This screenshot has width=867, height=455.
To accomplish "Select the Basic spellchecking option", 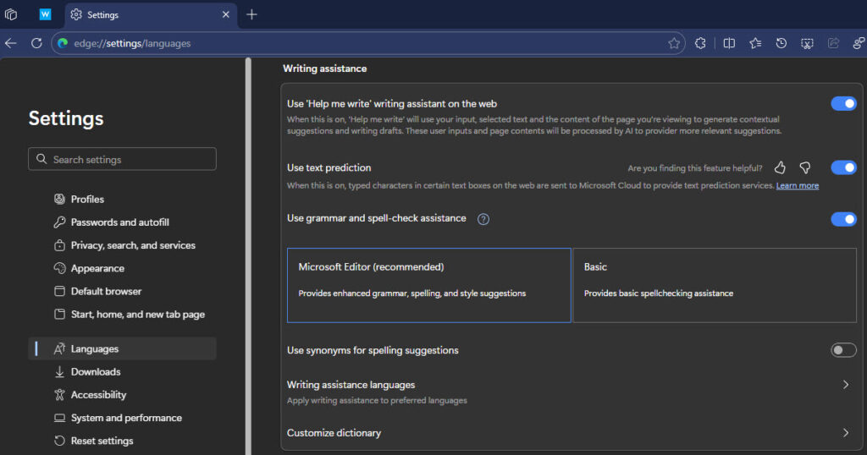I will point(715,285).
